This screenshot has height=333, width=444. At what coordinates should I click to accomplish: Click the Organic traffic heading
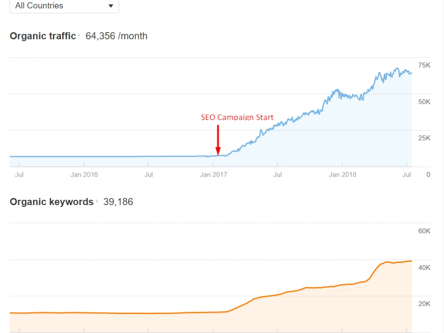(43, 36)
